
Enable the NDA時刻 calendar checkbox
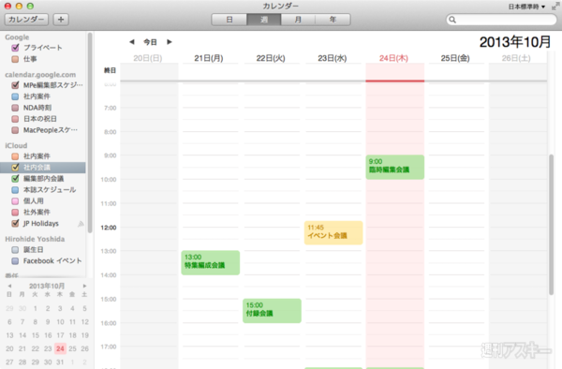tap(15, 108)
